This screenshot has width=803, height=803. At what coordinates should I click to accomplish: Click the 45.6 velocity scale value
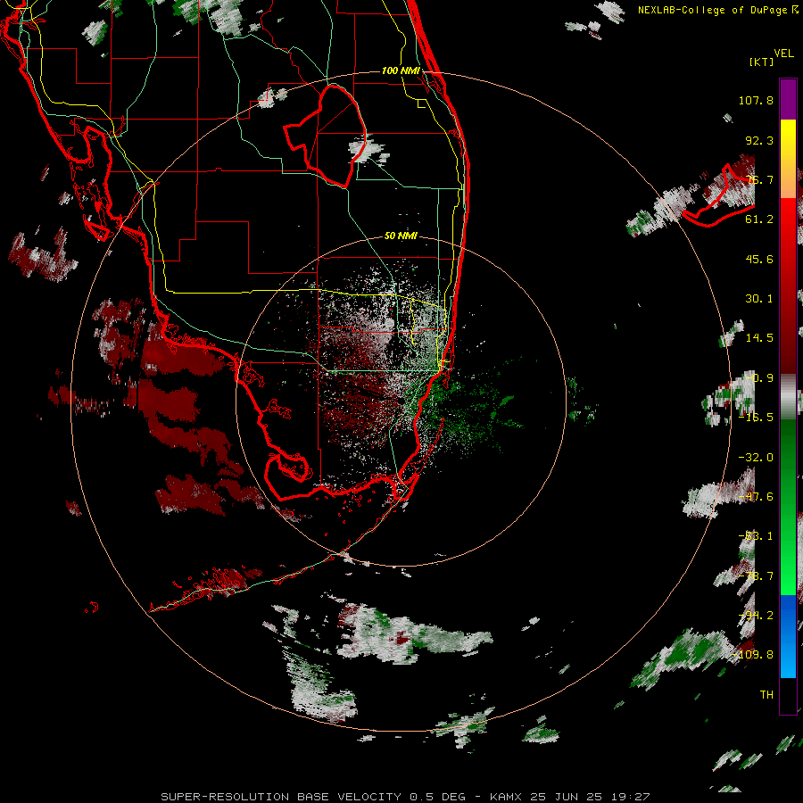(x=759, y=259)
